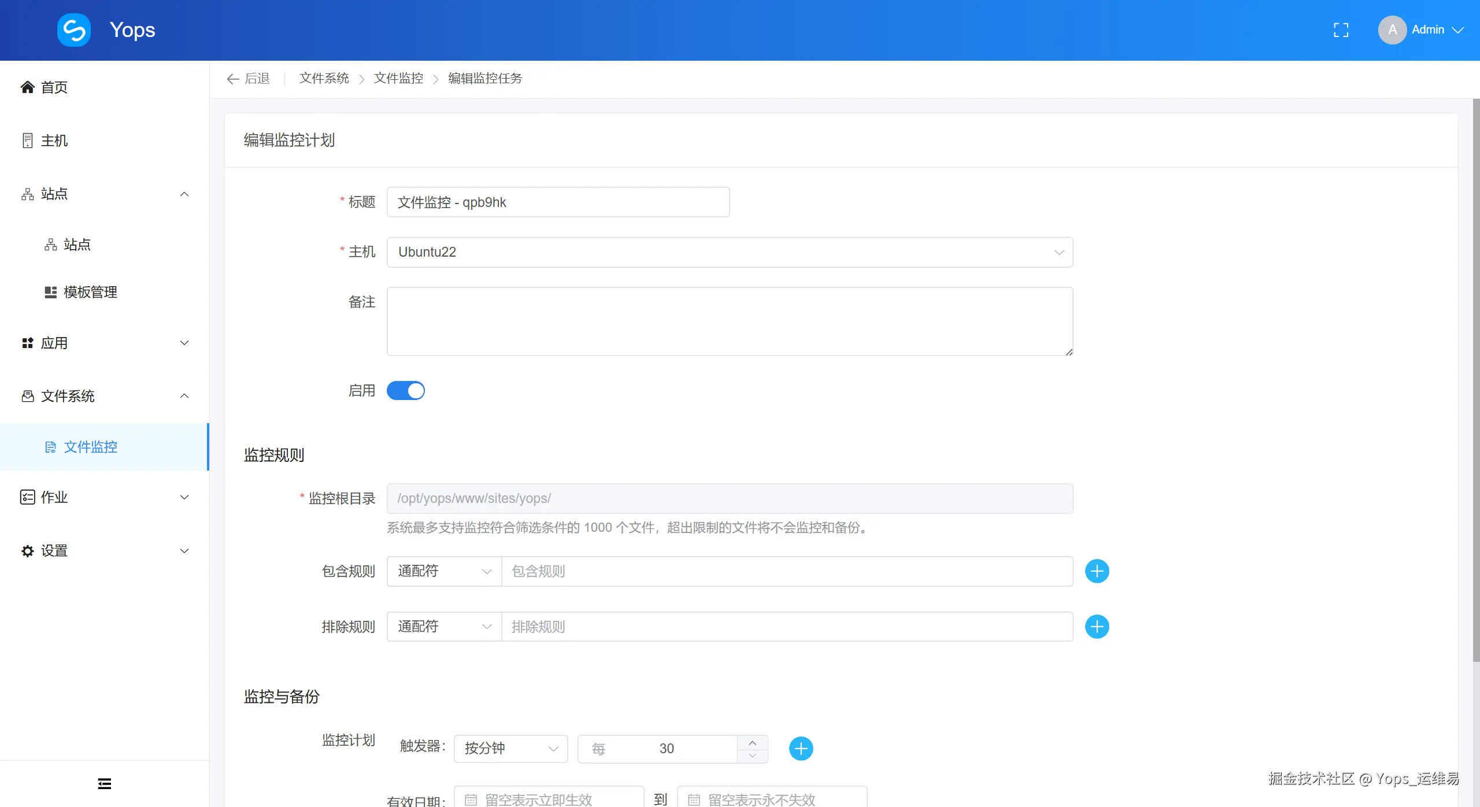This screenshot has height=807, width=1480.
Task: Disable the 启用 toggle switch
Action: click(x=405, y=391)
